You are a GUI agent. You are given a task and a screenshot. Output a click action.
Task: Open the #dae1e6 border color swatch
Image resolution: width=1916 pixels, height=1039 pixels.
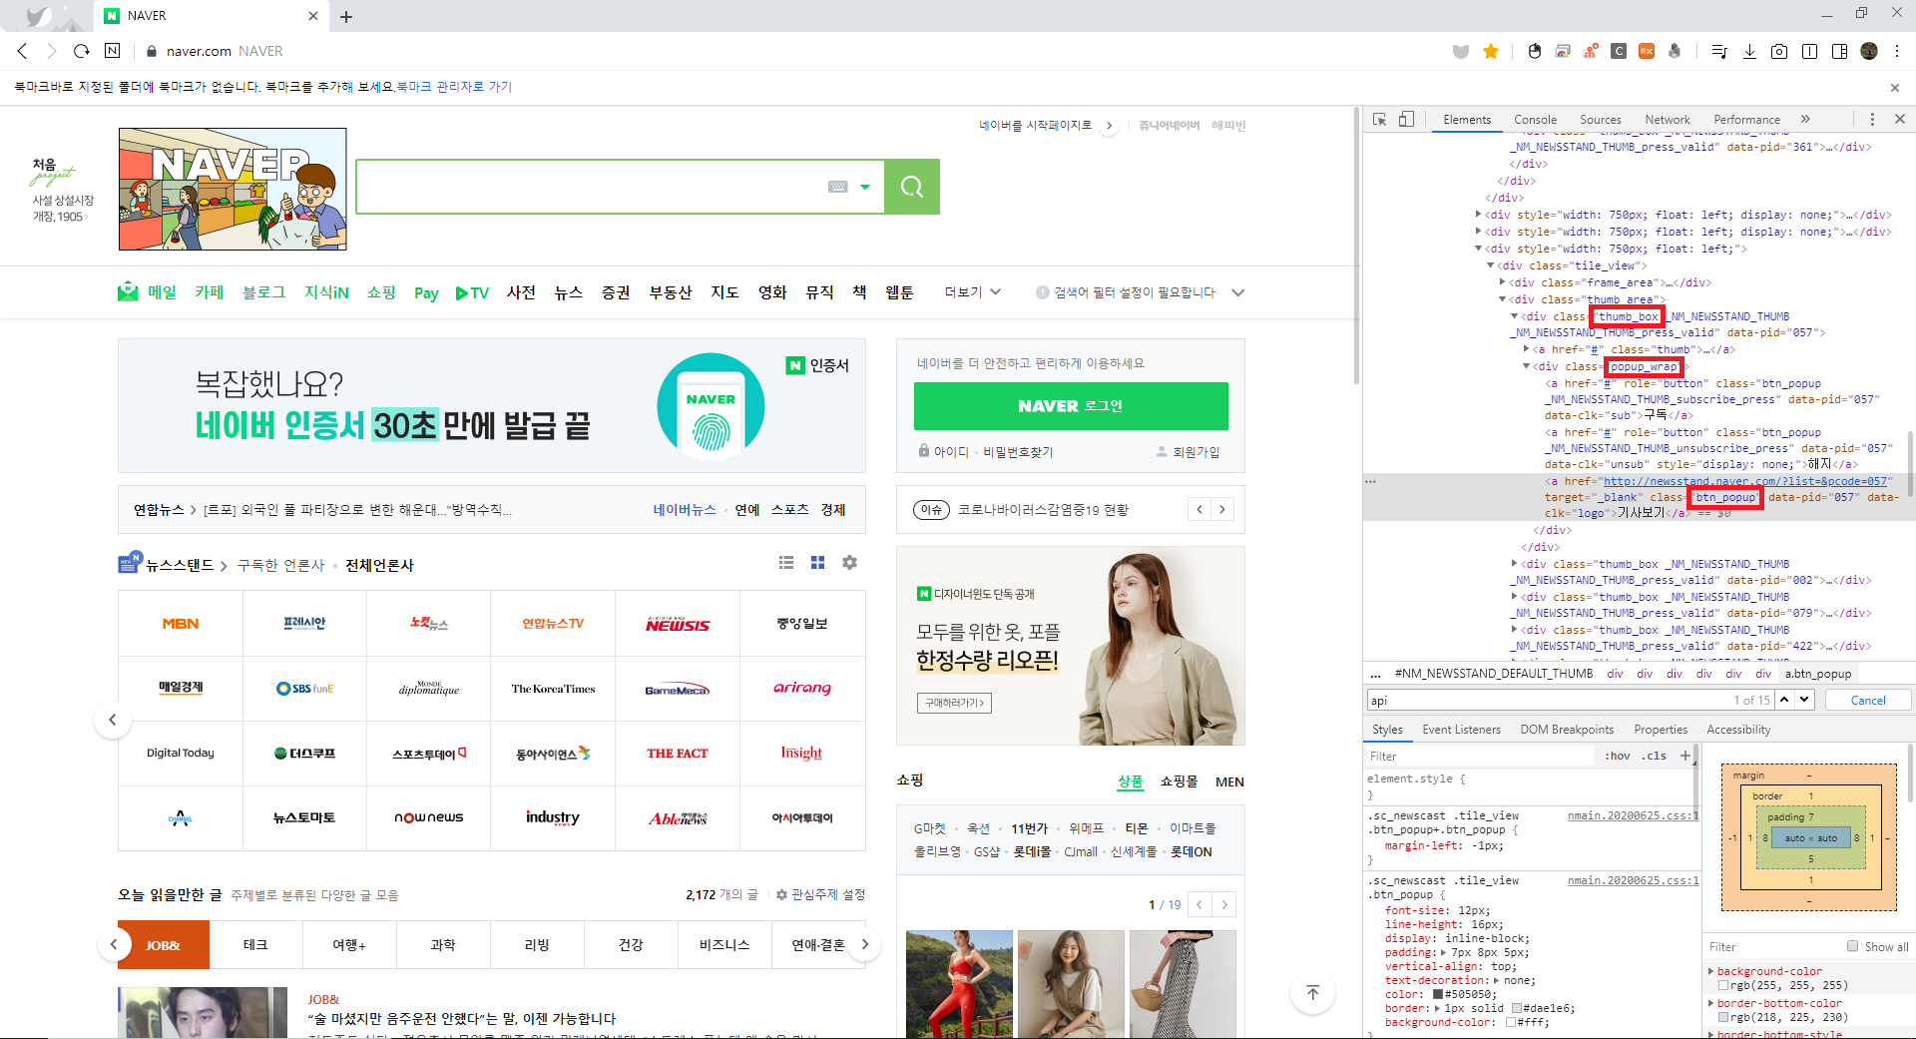click(1516, 1008)
